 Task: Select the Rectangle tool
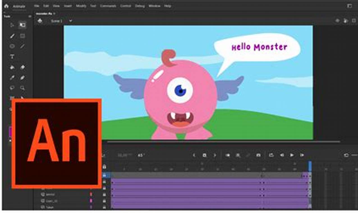click(22, 36)
